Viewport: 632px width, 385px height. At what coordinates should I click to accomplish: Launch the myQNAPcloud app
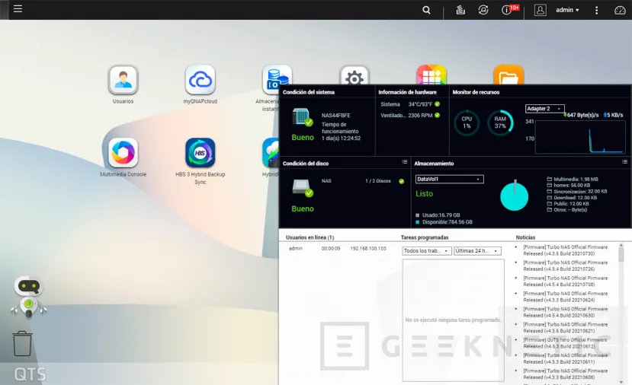201,80
